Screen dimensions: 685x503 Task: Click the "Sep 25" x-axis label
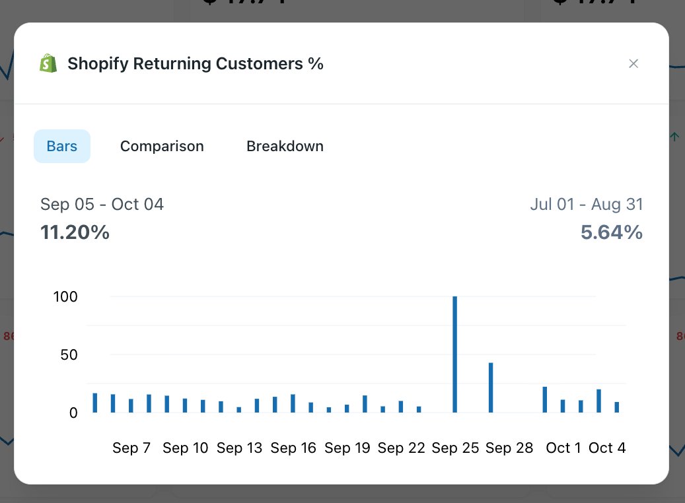coord(455,448)
